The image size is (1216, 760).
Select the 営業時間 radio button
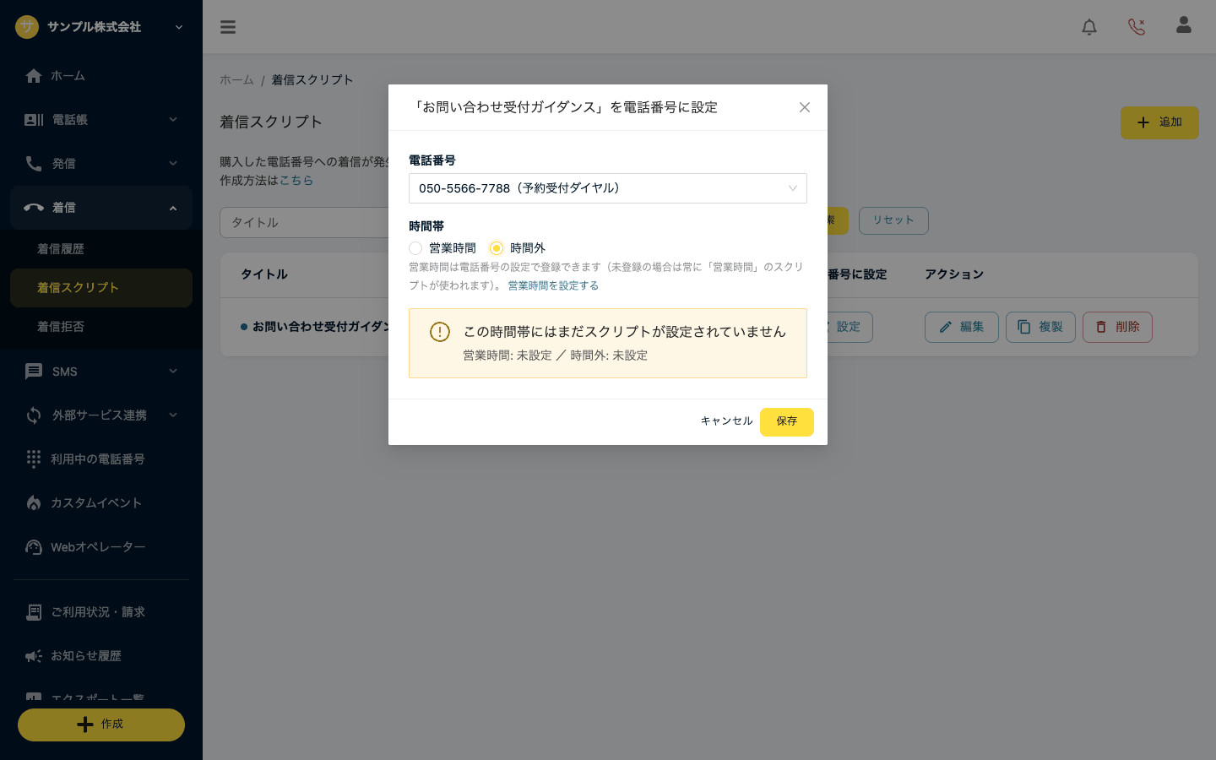pyautogui.click(x=415, y=248)
